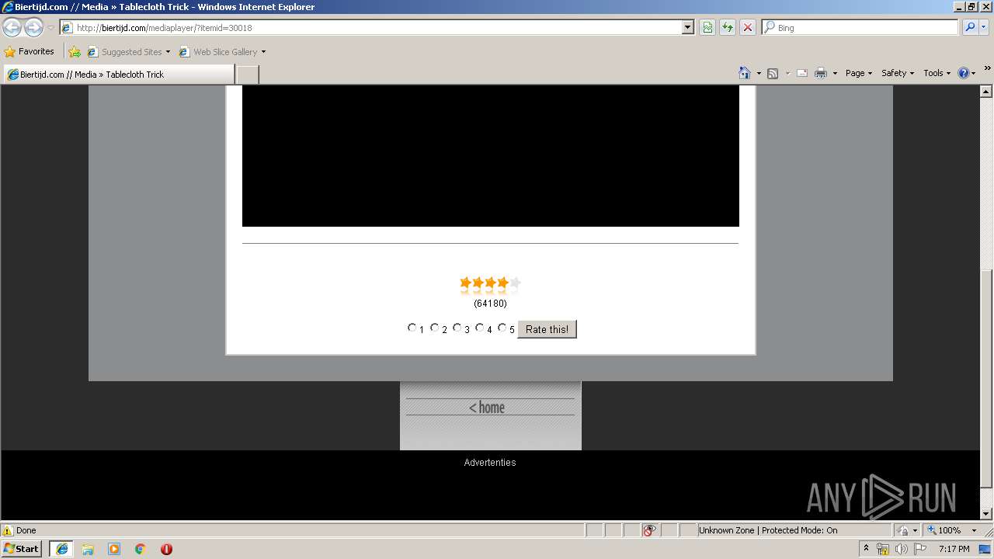The image size is (994, 559).
Task: Click the Stop loading red X icon
Action: point(748,27)
